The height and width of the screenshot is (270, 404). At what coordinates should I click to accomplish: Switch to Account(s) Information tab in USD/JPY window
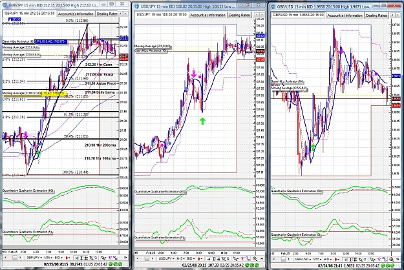pos(207,16)
